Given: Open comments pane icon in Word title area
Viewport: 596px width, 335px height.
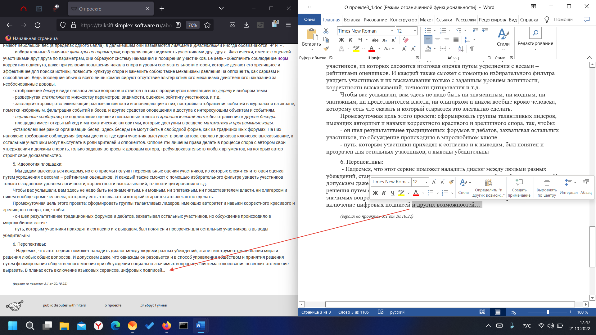Looking at the screenshot, I should (x=586, y=20).
